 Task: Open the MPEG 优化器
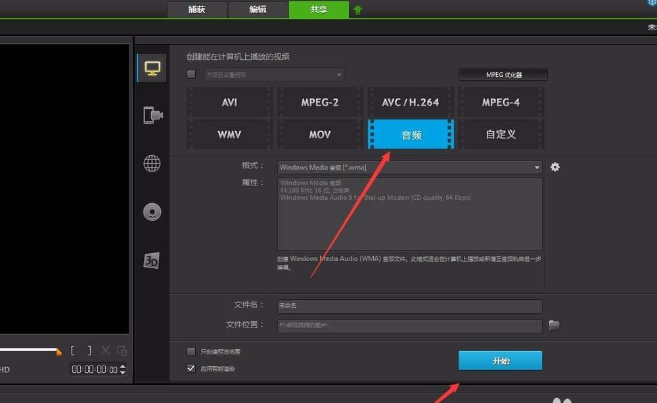click(503, 74)
